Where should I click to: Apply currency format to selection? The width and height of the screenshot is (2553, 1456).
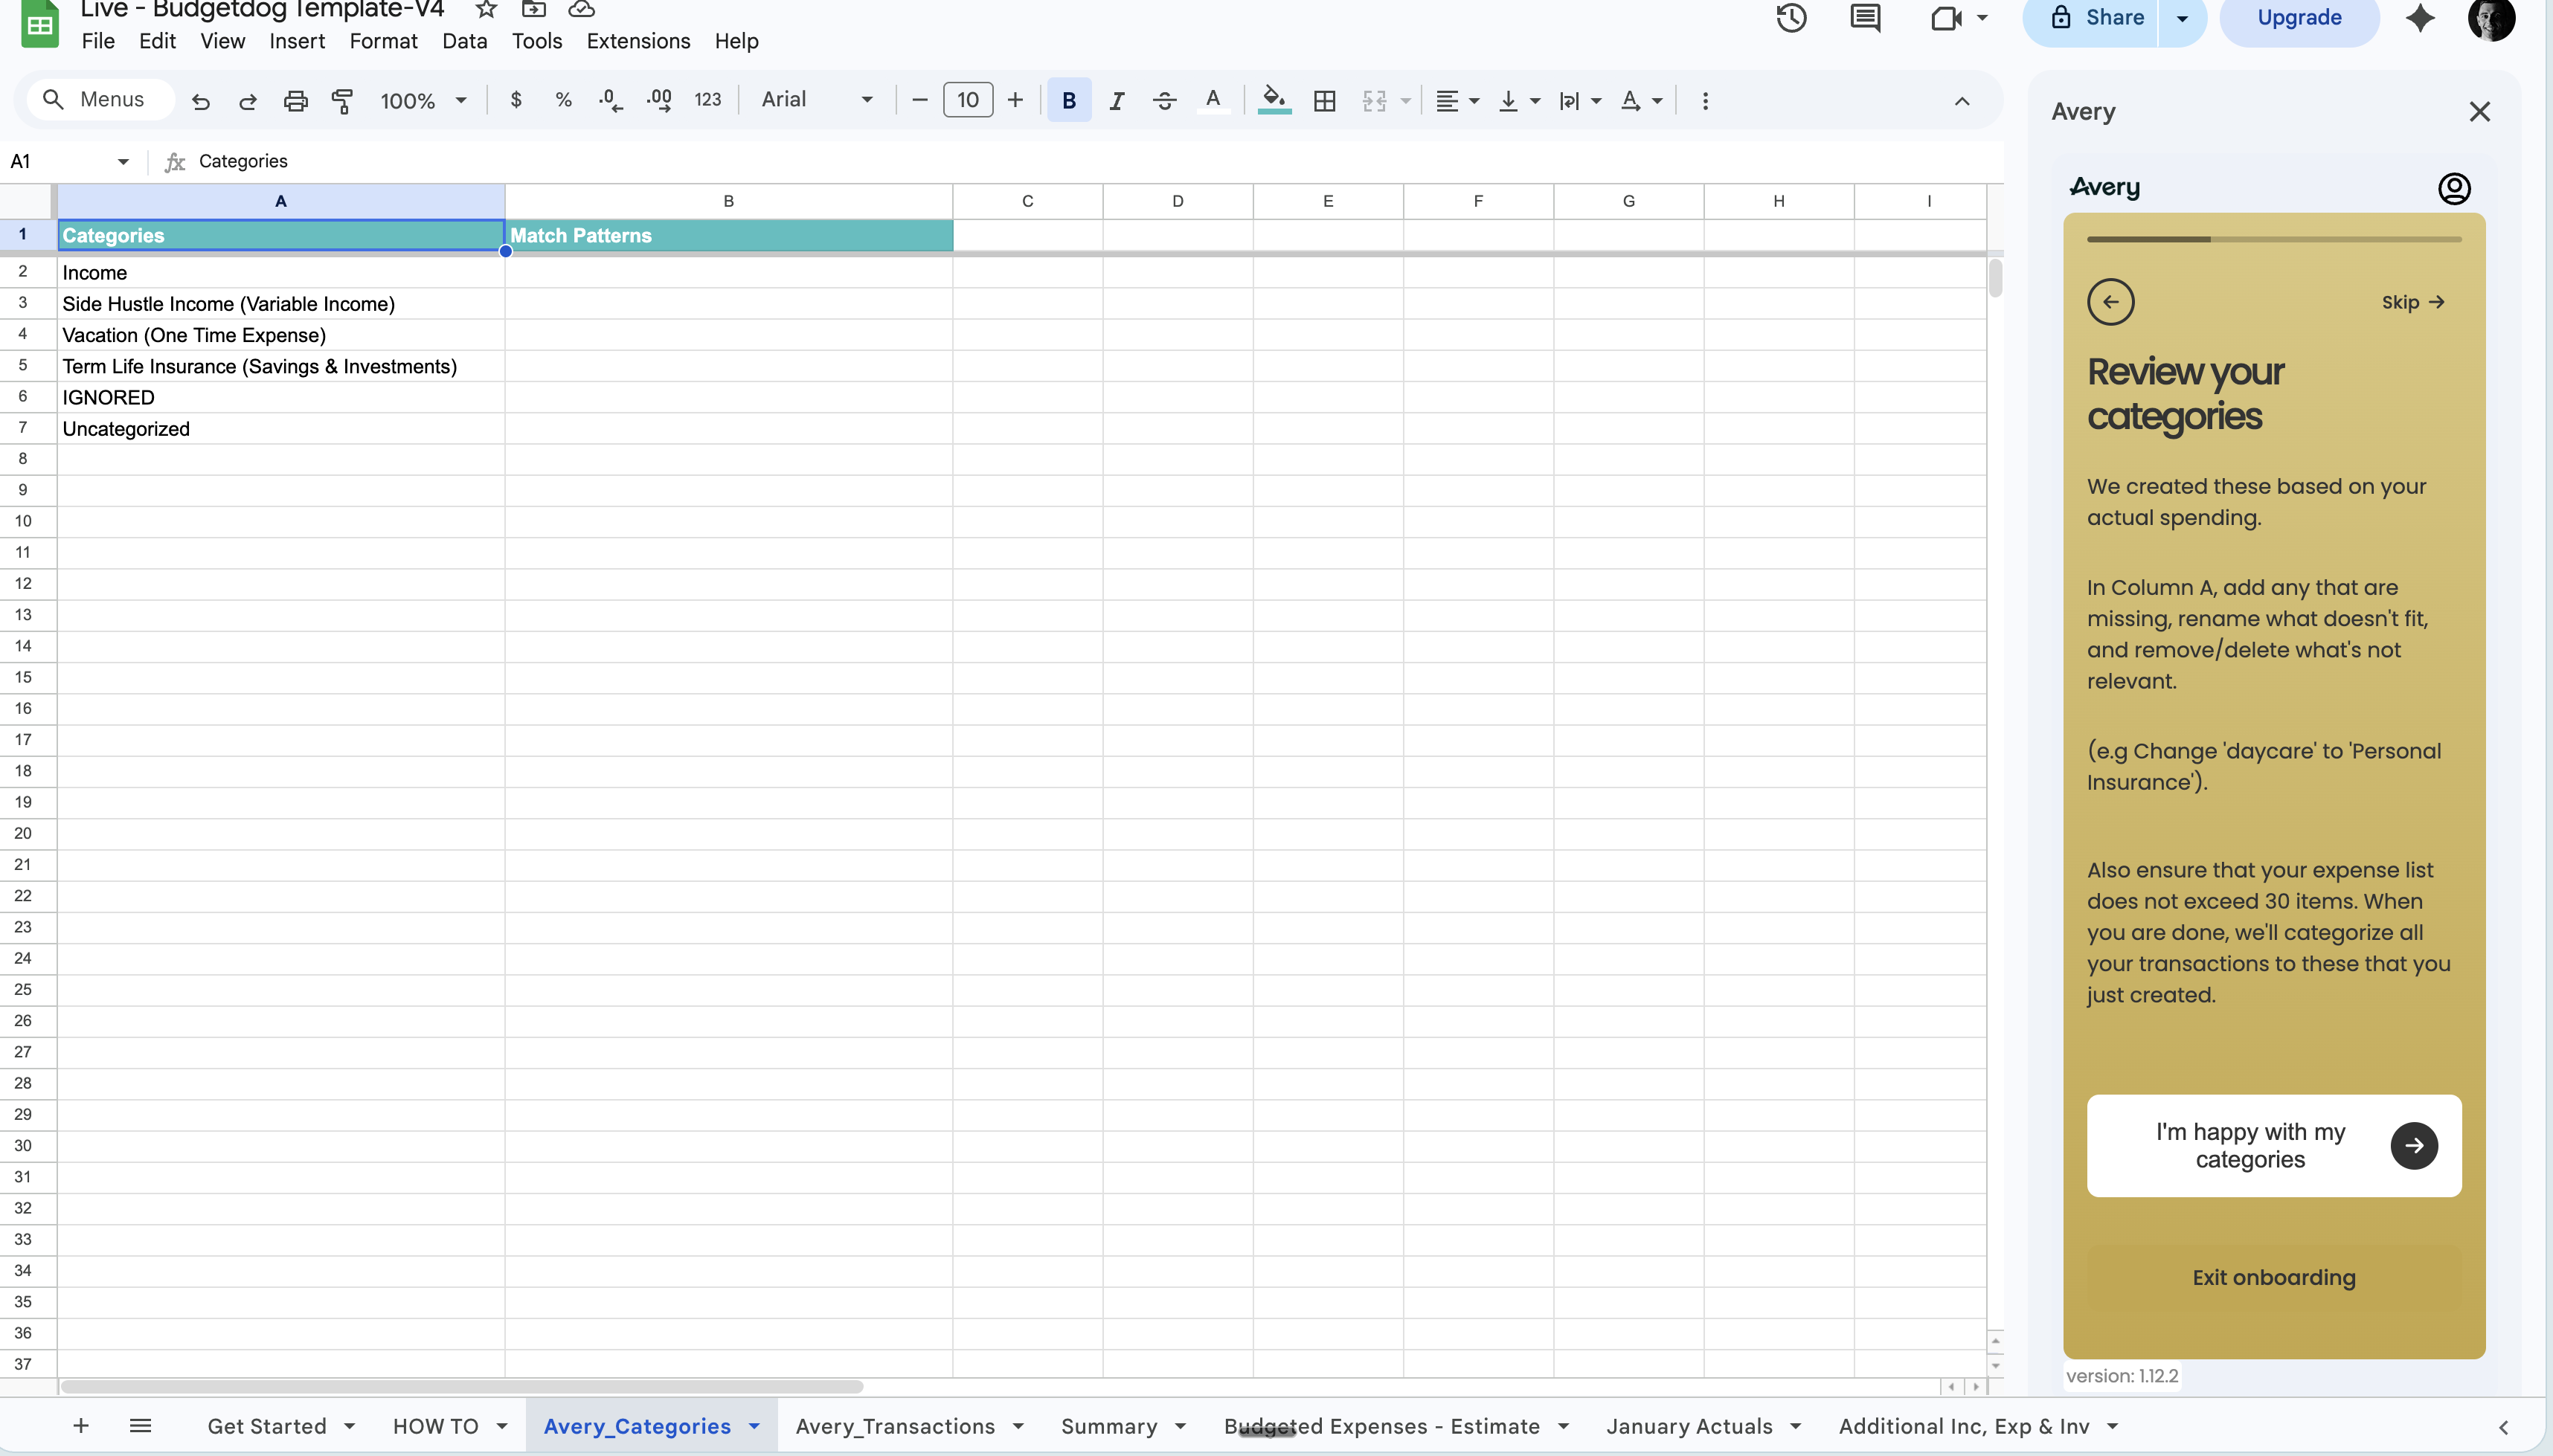[x=516, y=100]
